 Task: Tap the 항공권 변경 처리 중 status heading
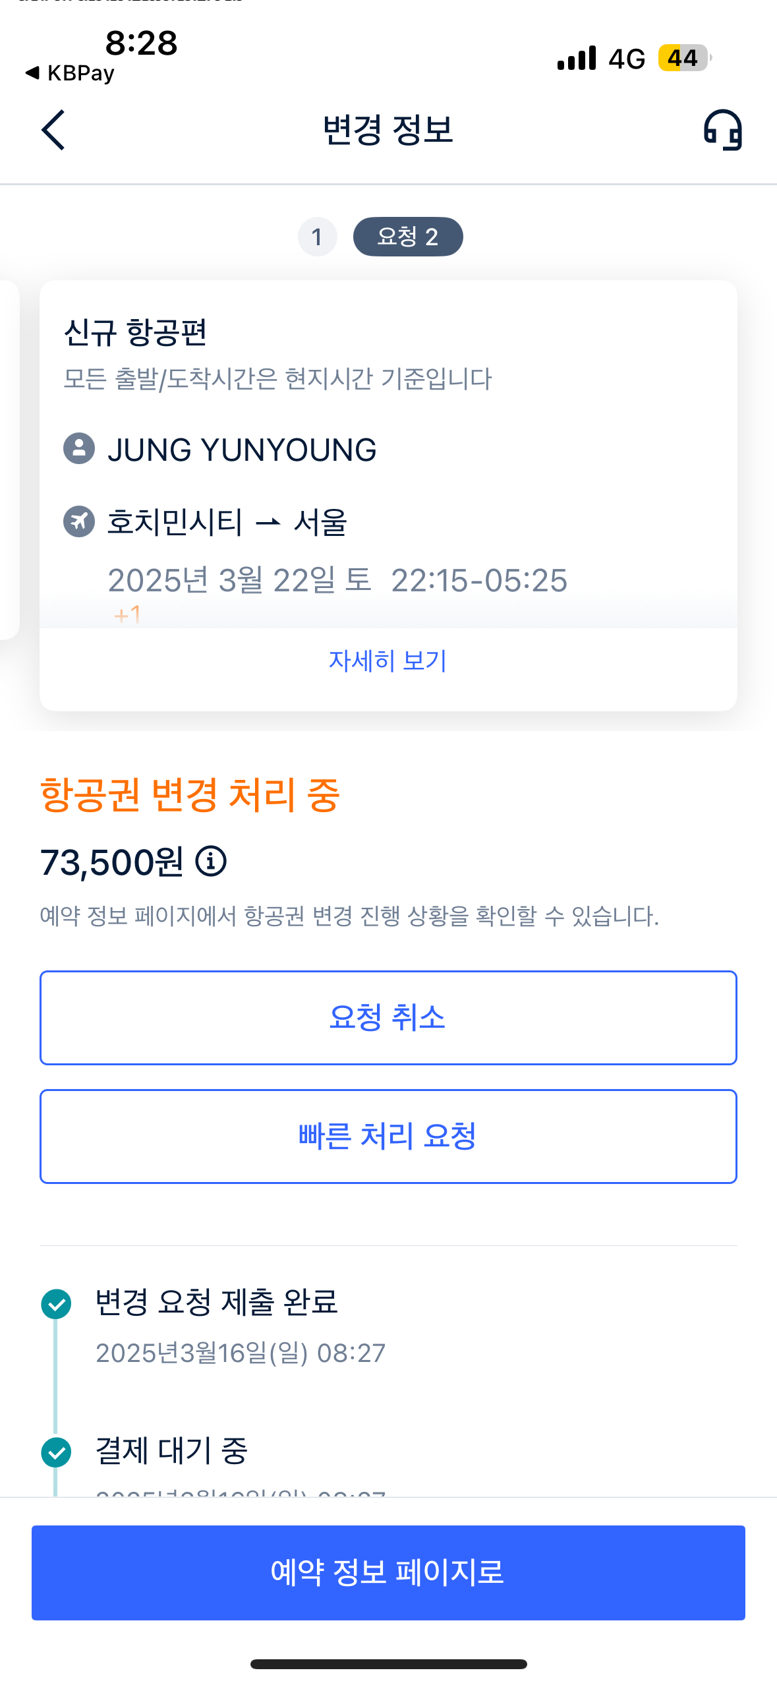coord(190,794)
